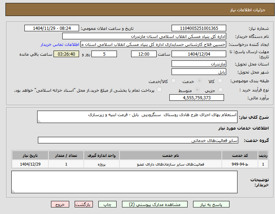Image resolution: width=275 pixels, height=214 pixels.
Task: Click the گروه خدمت field سایر فعالیت‌های خدماتی
Action: tap(138, 140)
